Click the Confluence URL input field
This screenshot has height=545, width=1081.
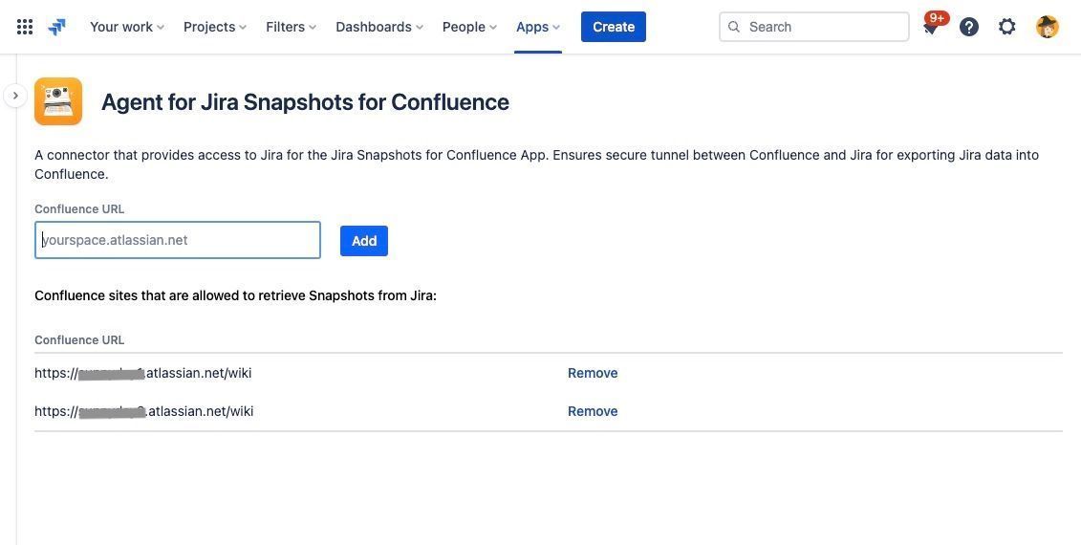coord(178,240)
